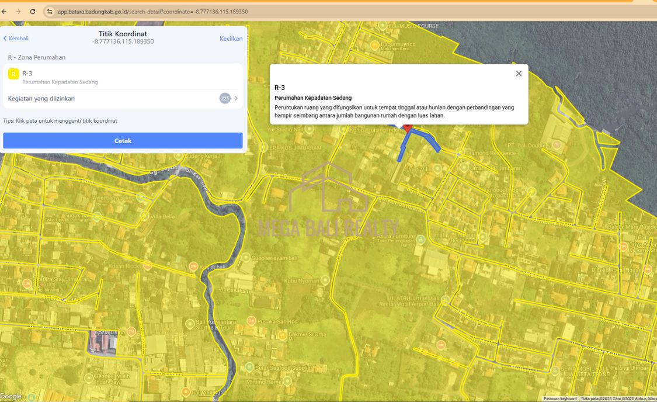Screen dimensions: 657x402
Task: Close the R-3 info popup
Action: (x=519, y=74)
